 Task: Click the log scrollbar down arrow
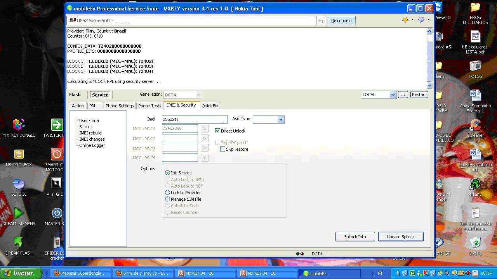point(429,85)
